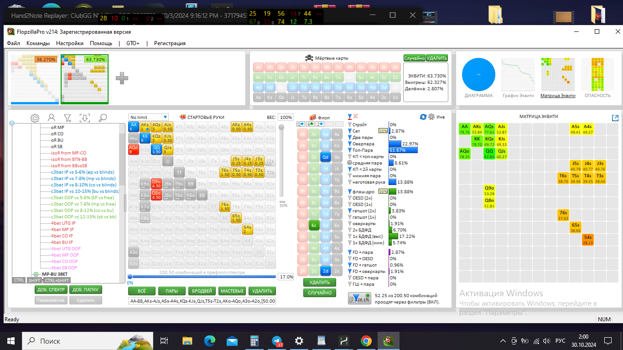Click the blue refresh arrows icon near Инв
This screenshot has width=623, height=350.
423,117
